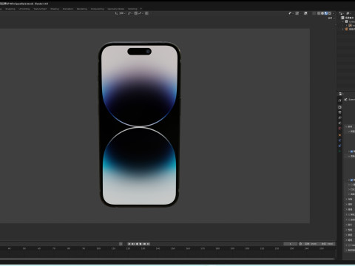355x266 pixels.
Task: Open the Geometry Nodes workspace tab
Action: coord(116,9)
